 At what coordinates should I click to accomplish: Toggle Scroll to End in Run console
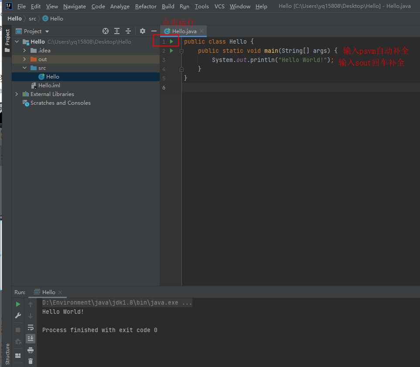[x=31, y=339]
